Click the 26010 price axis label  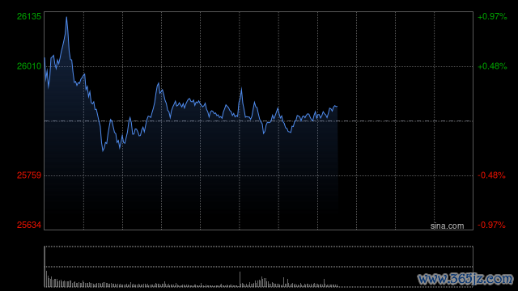(29, 66)
